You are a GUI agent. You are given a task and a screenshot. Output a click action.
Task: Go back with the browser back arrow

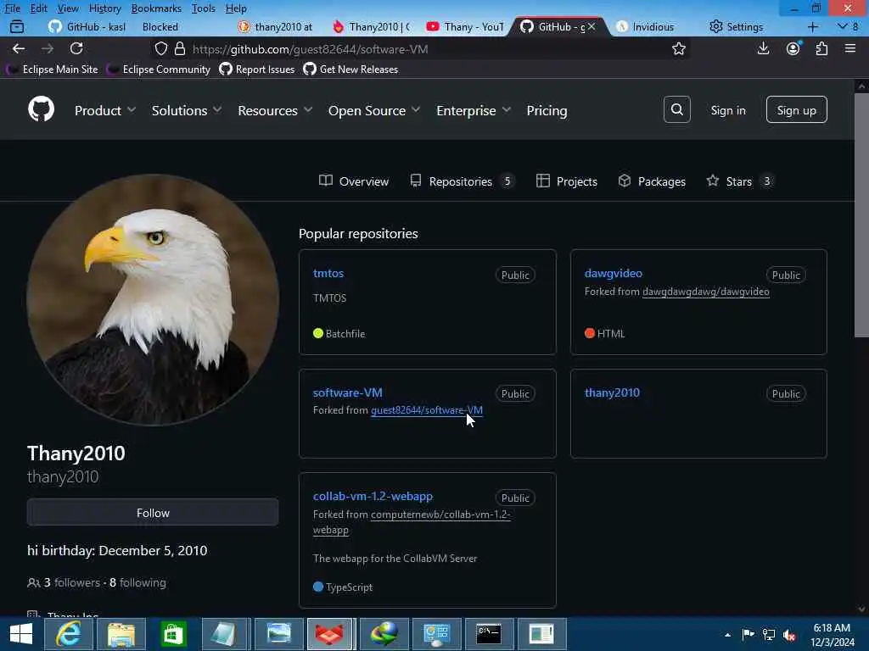point(19,48)
